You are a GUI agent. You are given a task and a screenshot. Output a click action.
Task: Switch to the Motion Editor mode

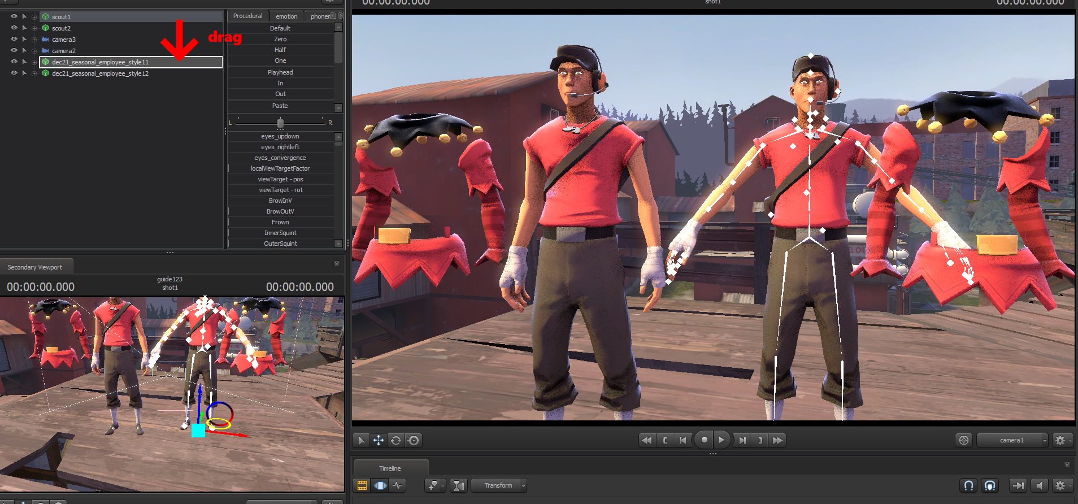[380, 485]
